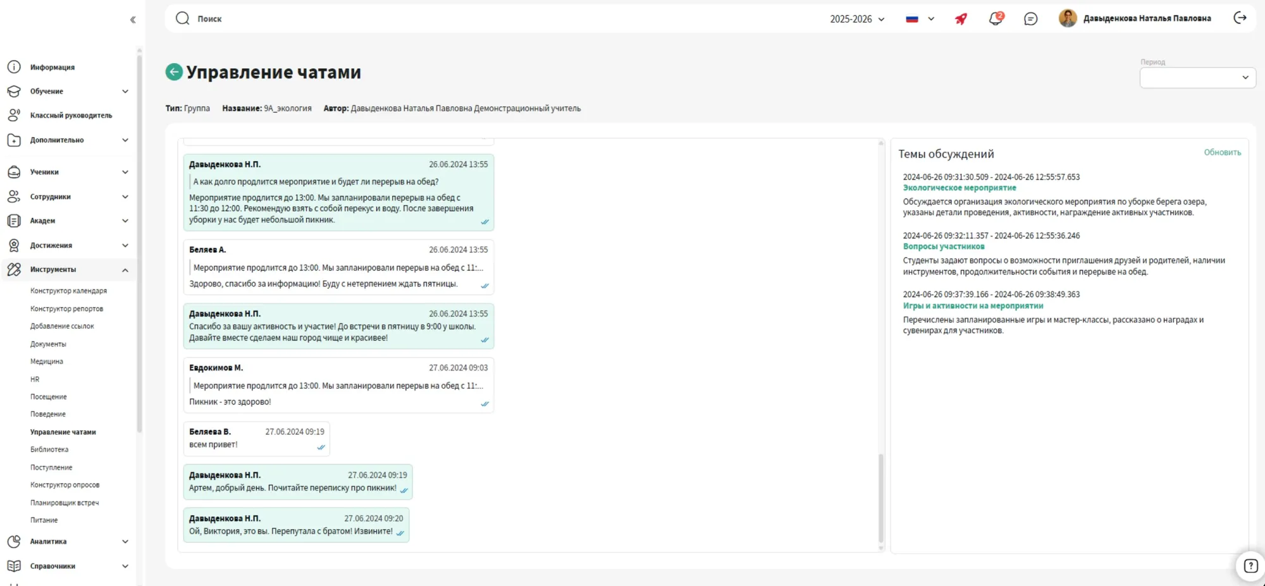Click the Академ icon
The height and width of the screenshot is (586, 1265).
(14, 221)
